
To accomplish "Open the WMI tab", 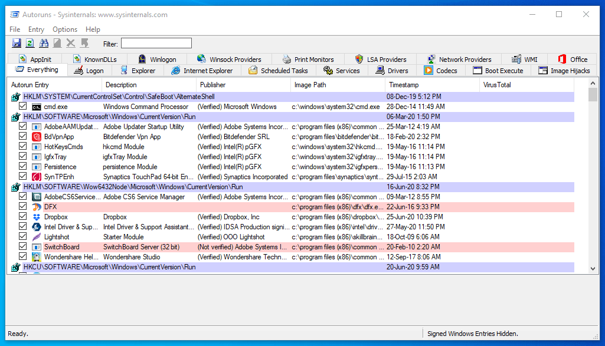I will pos(524,60).
